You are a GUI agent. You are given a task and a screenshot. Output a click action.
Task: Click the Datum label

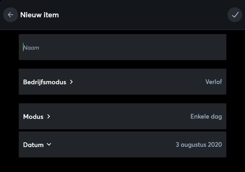(33, 145)
